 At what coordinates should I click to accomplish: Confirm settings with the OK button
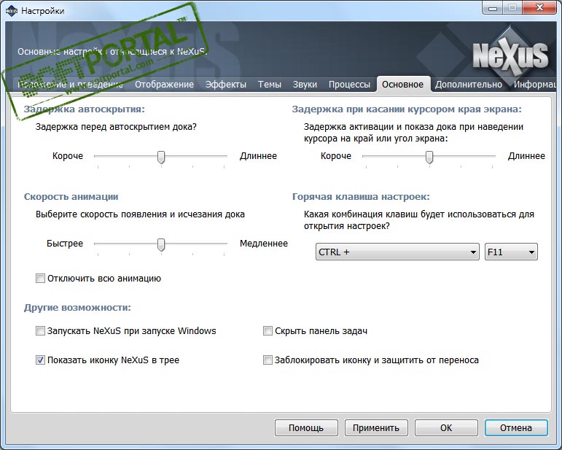tap(446, 428)
